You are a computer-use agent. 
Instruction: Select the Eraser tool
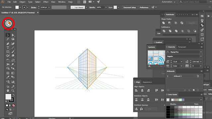[13, 56]
